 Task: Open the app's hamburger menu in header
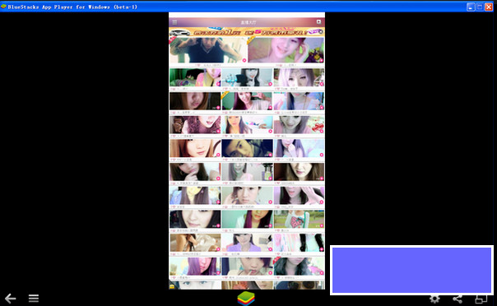click(174, 22)
